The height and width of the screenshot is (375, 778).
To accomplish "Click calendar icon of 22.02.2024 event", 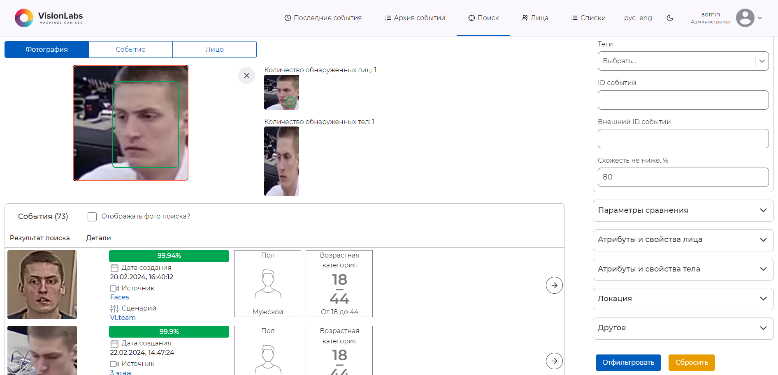I will click(114, 343).
